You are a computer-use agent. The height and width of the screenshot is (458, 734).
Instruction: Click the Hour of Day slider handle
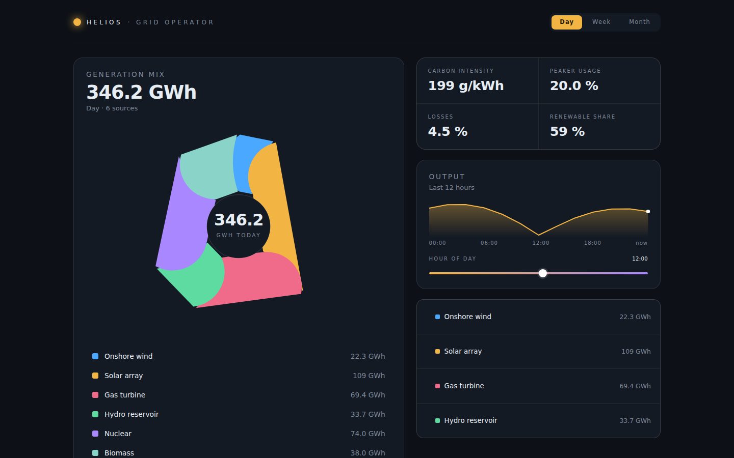[x=543, y=273]
